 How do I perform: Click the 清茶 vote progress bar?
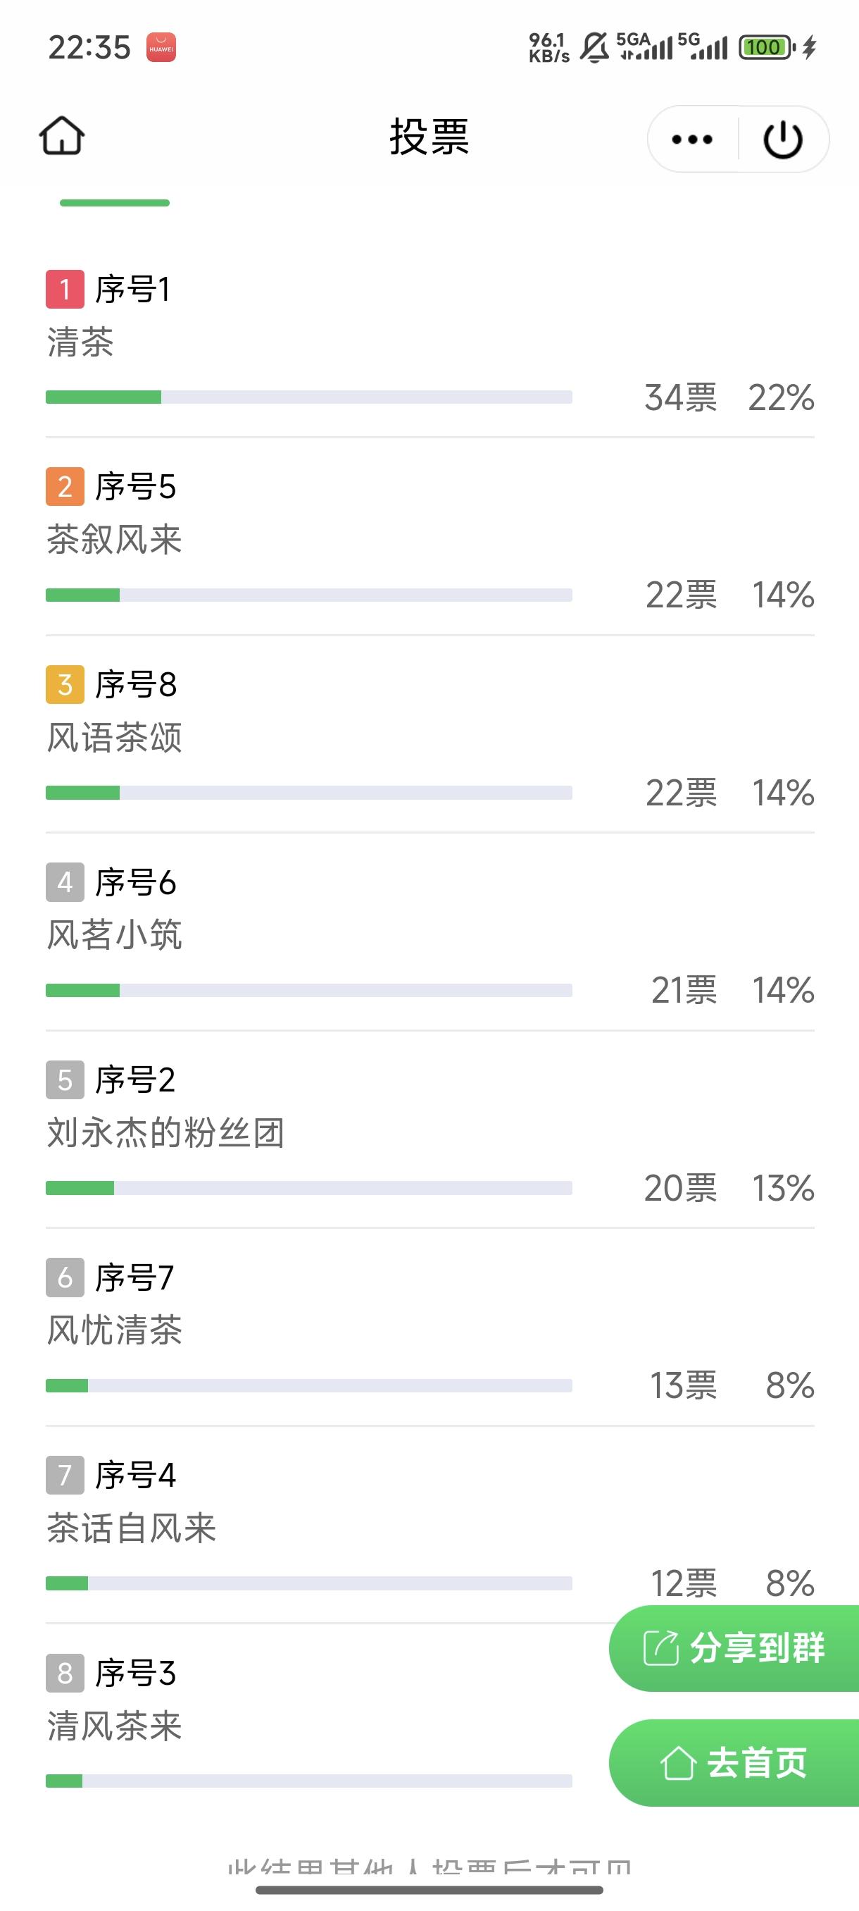click(308, 397)
